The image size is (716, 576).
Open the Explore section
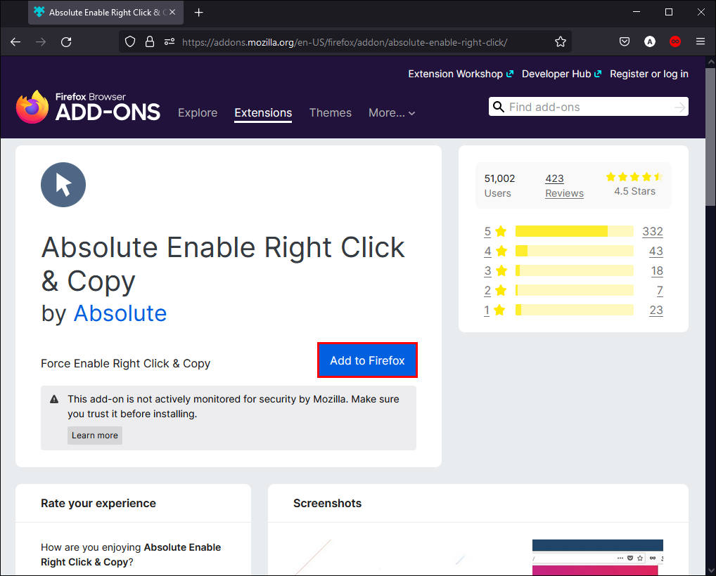point(198,112)
